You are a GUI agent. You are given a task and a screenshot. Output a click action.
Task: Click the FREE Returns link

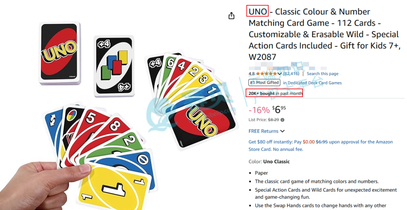[x=263, y=131]
